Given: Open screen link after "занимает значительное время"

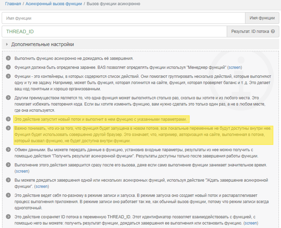Looking at the screenshot, I should [x=22, y=171].
